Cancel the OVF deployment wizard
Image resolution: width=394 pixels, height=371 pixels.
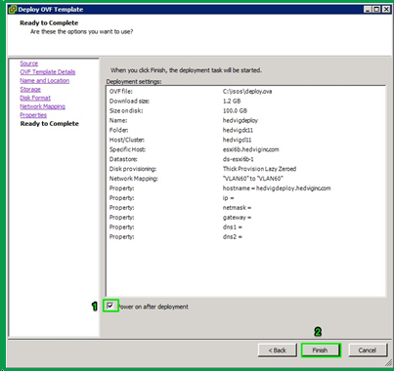click(368, 350)
